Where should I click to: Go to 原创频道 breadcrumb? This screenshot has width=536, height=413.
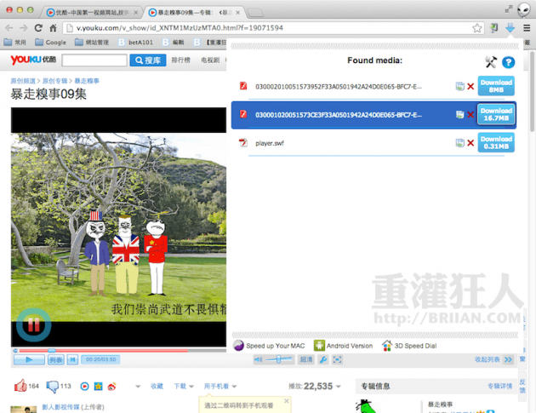tap(23, 81)
